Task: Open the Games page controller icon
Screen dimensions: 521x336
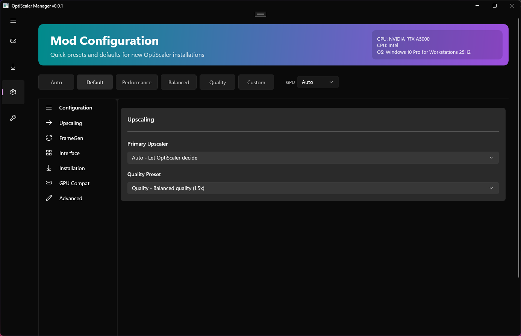Action: click(13, 41)
